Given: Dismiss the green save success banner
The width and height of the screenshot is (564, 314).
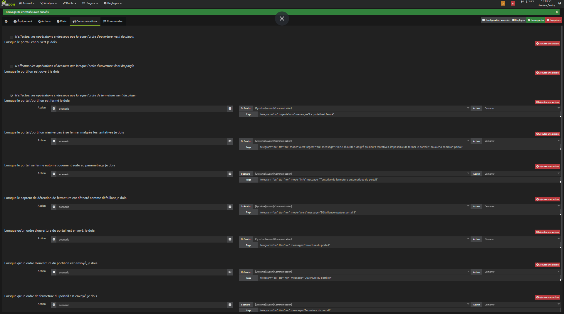Looking at the screenshot, I should click(557, 12).
